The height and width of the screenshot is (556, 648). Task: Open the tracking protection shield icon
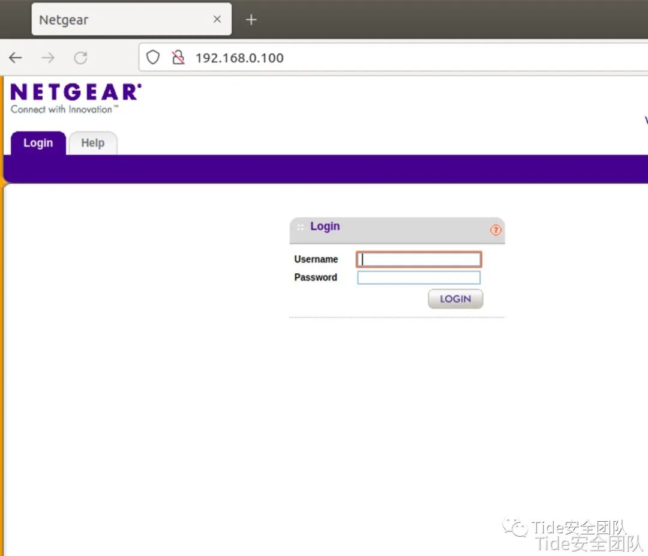pyautogui.click(x=153, y=58)
